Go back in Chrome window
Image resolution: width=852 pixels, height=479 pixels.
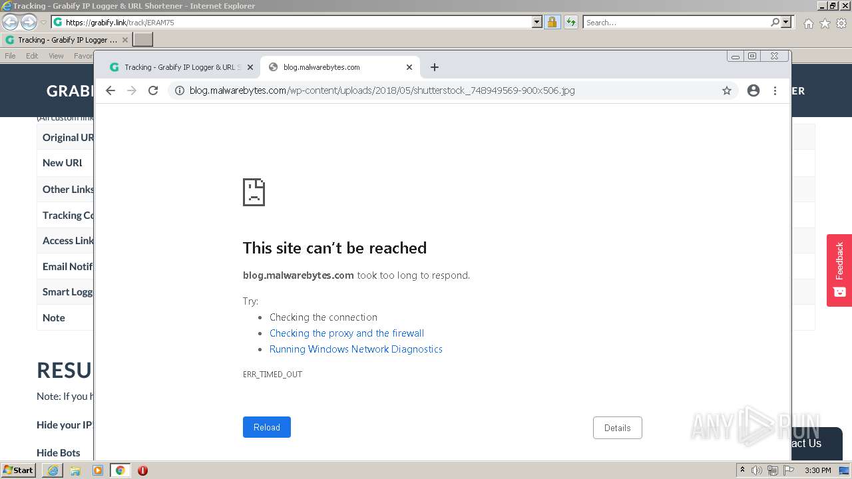[110, 90]
